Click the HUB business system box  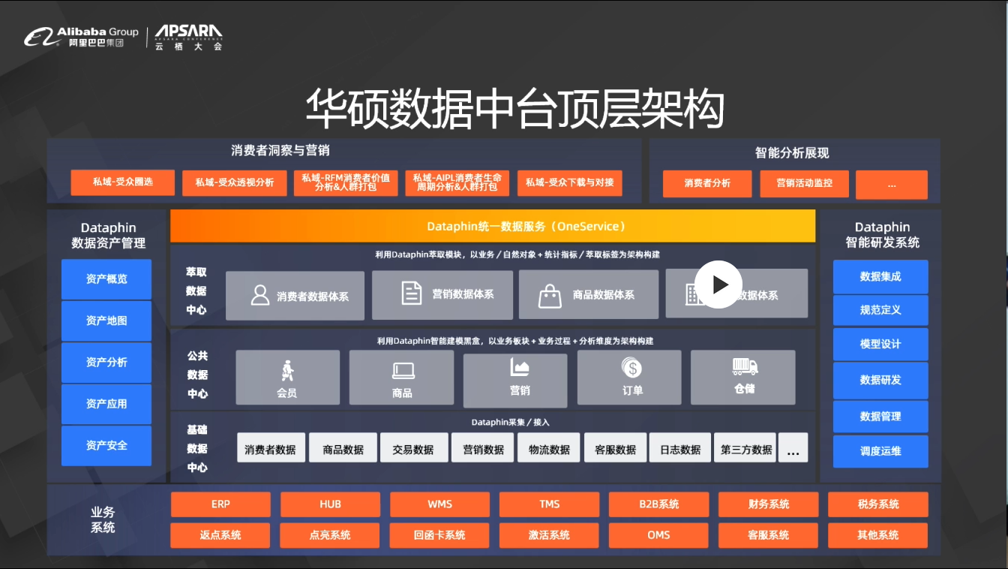tap(330, 504)
